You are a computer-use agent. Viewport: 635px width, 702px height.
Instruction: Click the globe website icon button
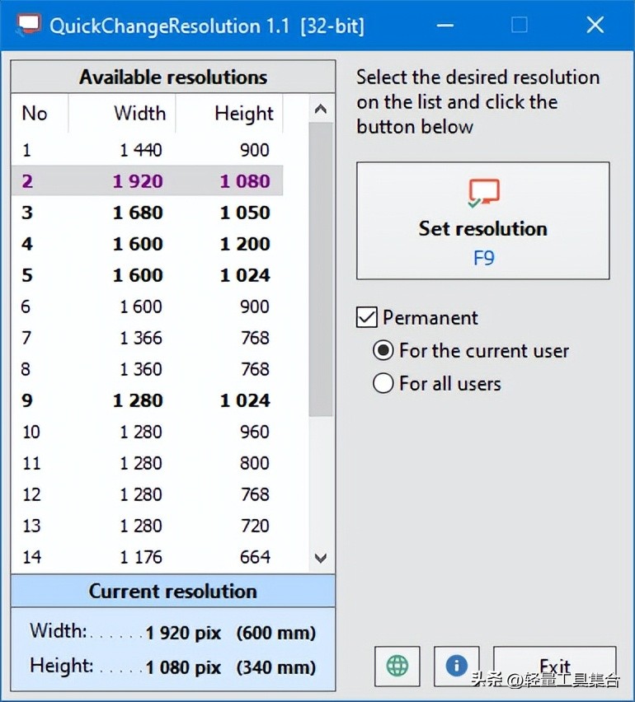click(x=397, y=667)
